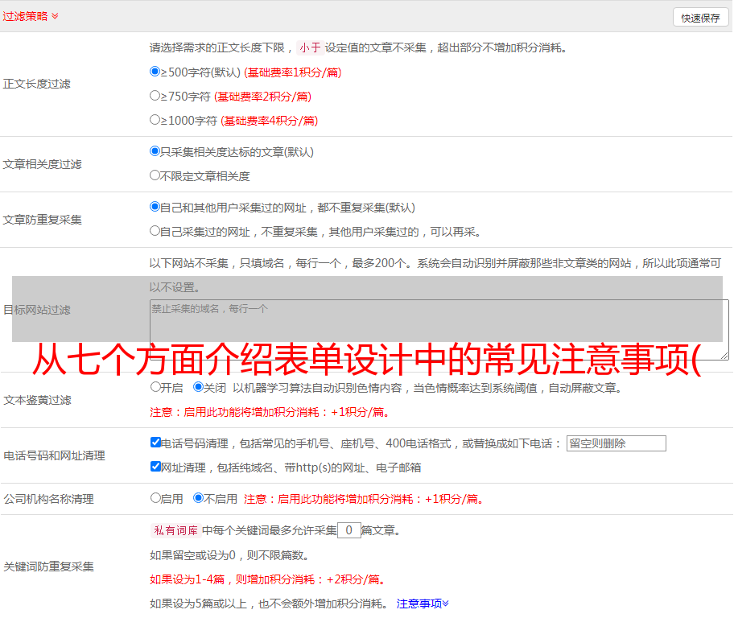Choose 不限定文章相关度 radio option

tap(155, 175)
